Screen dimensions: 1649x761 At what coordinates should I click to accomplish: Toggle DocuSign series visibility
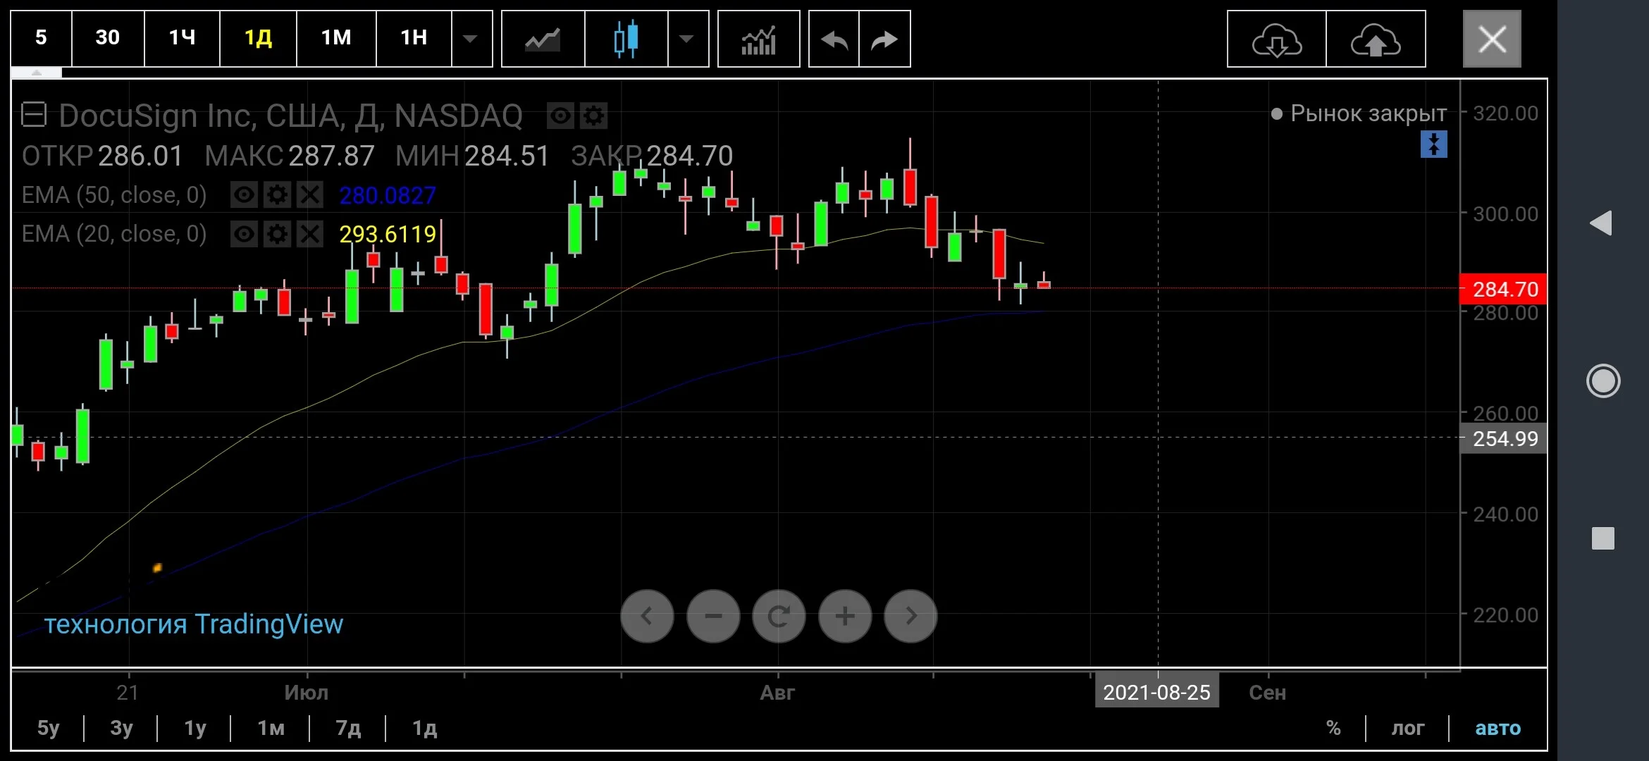click(x=561, y=116)
